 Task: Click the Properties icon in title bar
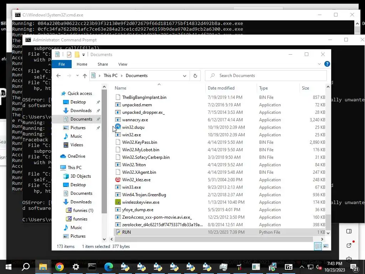(x=69, y=55)
